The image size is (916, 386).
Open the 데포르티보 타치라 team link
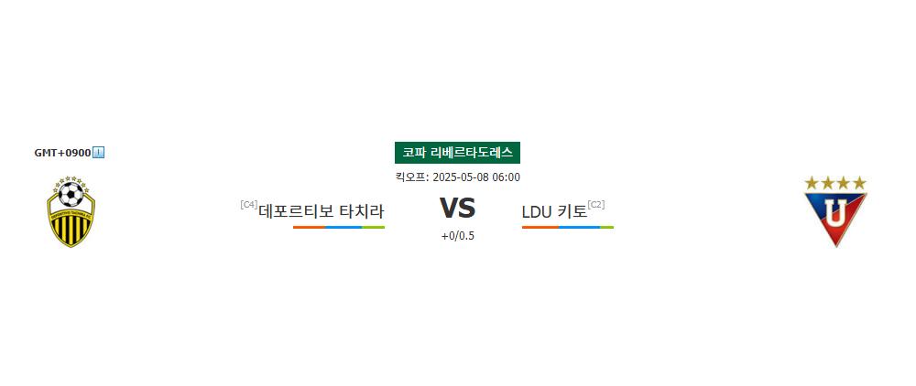322,211
